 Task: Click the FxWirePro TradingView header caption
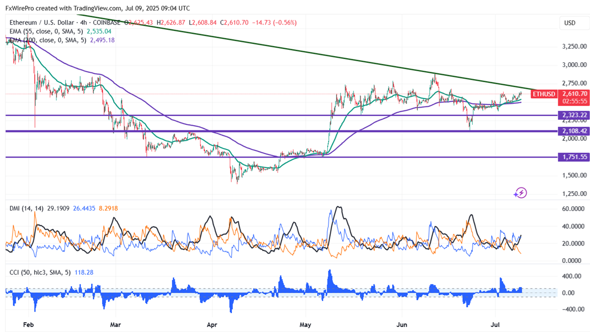pos(97,8)
